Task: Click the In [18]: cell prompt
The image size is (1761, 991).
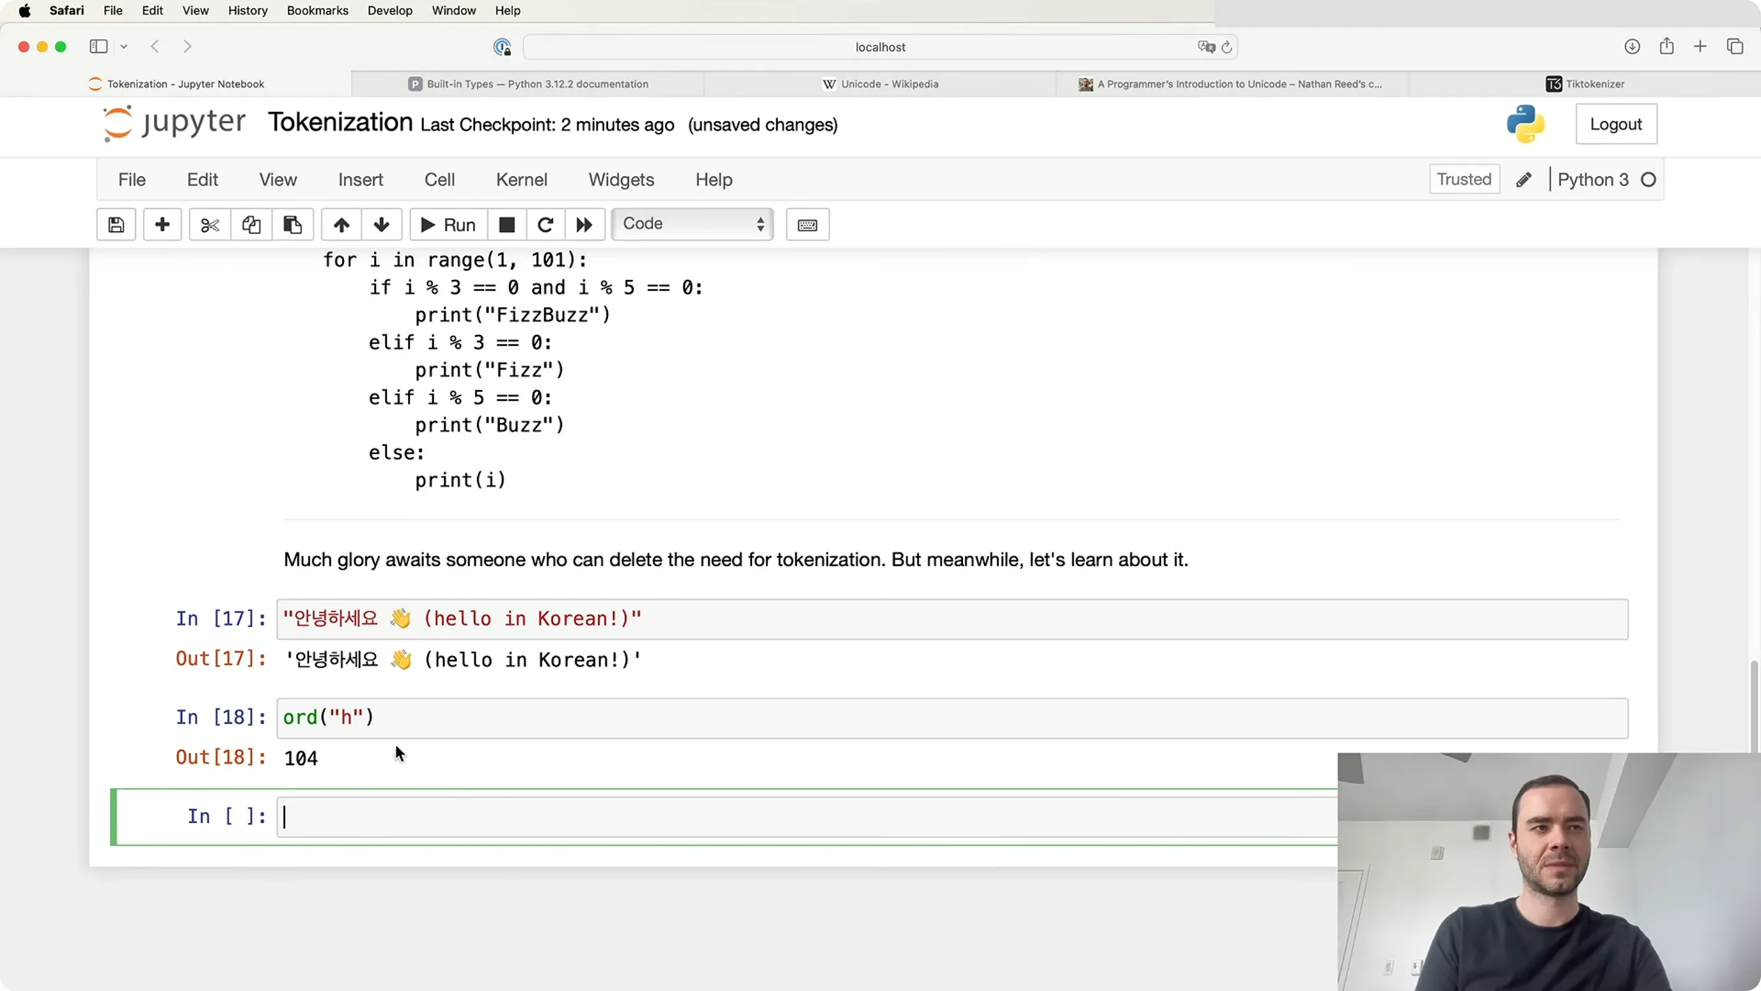Action: (220, 717)
